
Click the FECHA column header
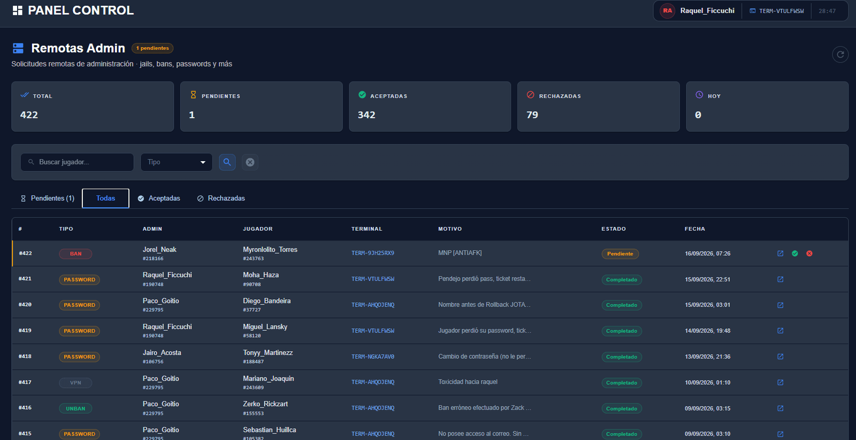click(695, 229)
